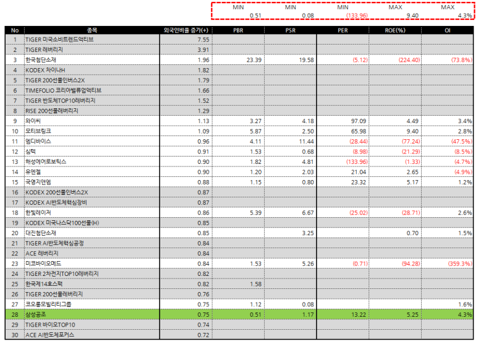Click 한국첨단소재 PSR value 19.58

(x=306, y=60)
